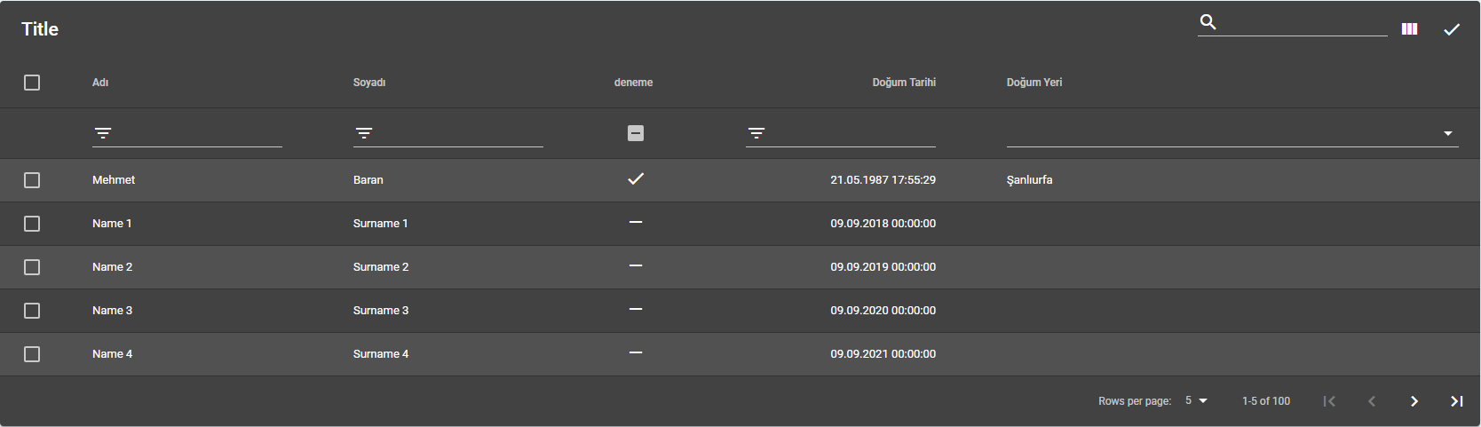Viewport: 1481px width, 427px height.
Task: Click the Rows per page label
Action: point(1135,401)
